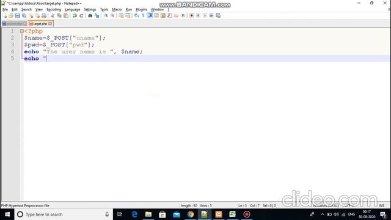Toggle the highlighted Indent Guide icon

point(150,16)
